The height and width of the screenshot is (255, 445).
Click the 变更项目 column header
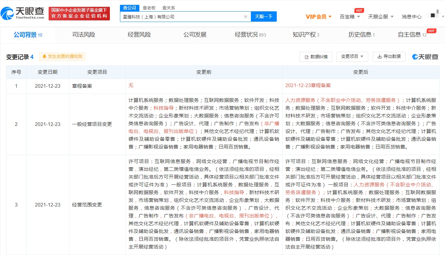point(97,72)
